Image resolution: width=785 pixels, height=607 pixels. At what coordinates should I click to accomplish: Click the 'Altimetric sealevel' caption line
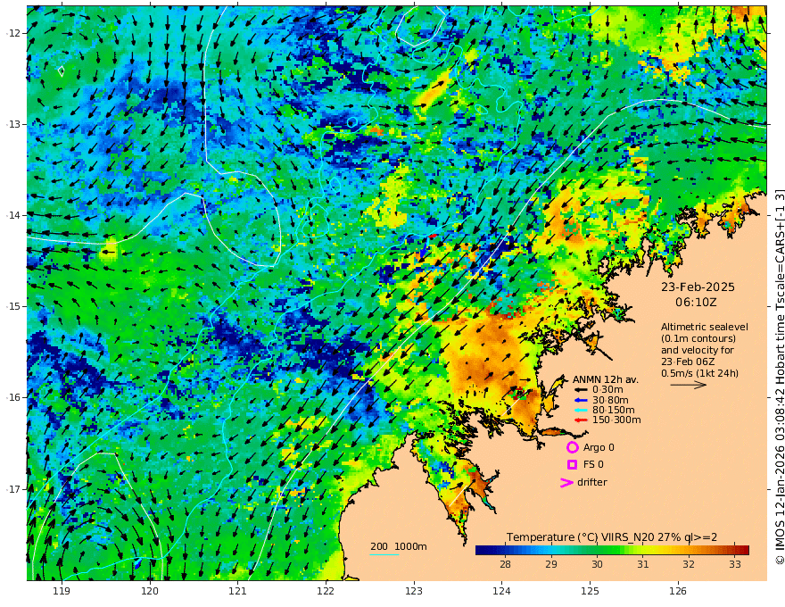(705, 327)
